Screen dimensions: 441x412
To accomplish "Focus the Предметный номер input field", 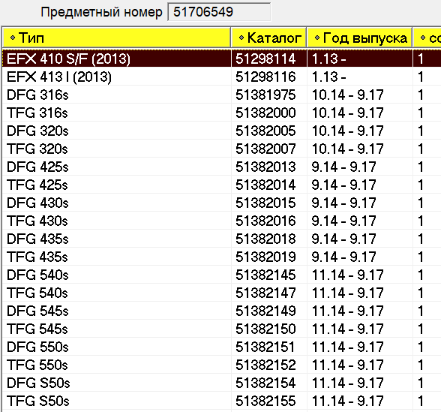I will [x=219, y=12].
